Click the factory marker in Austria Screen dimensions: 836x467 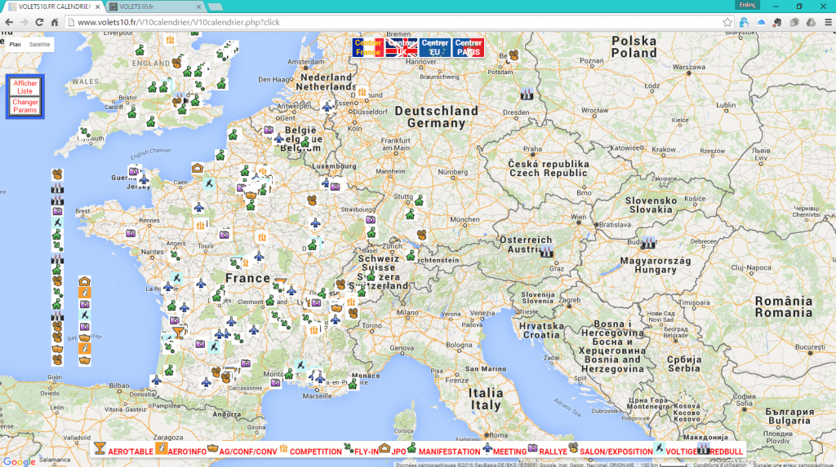click(x=547, y=251)
